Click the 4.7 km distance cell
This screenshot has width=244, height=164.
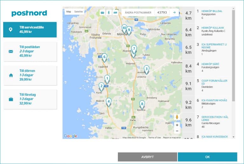tap(188, 16)
